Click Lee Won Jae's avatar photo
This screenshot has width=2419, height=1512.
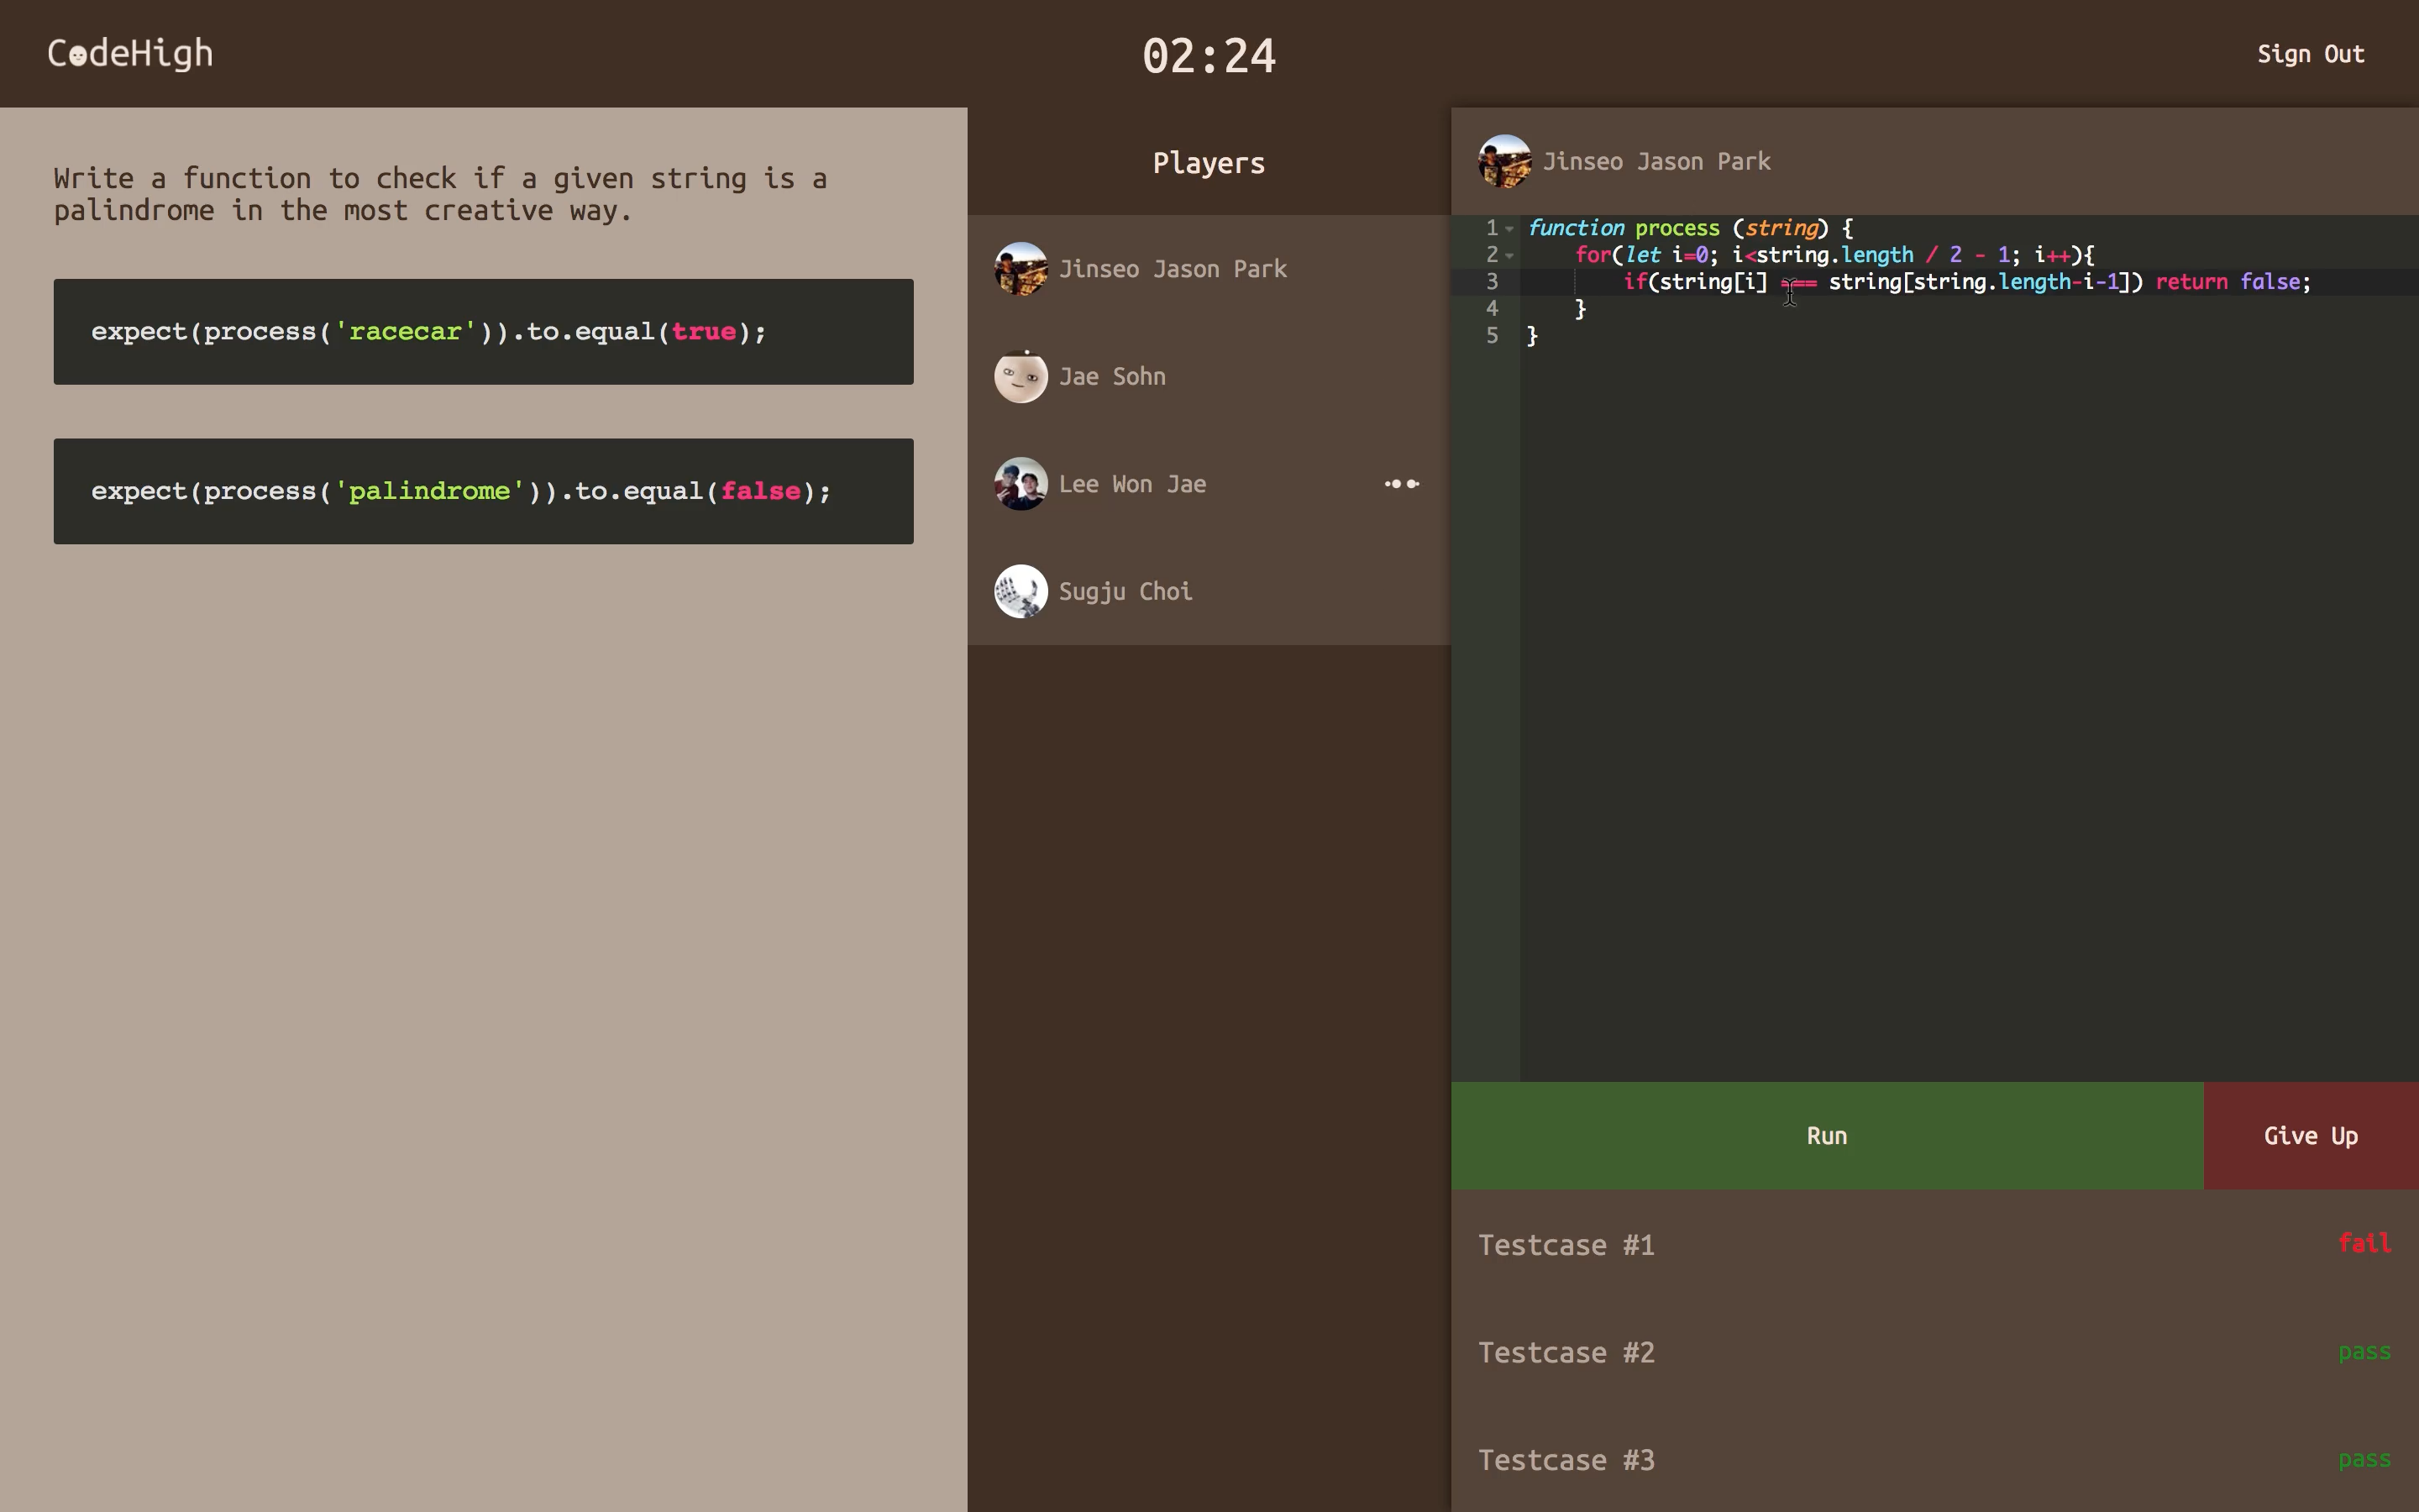tap(1021, 484)
